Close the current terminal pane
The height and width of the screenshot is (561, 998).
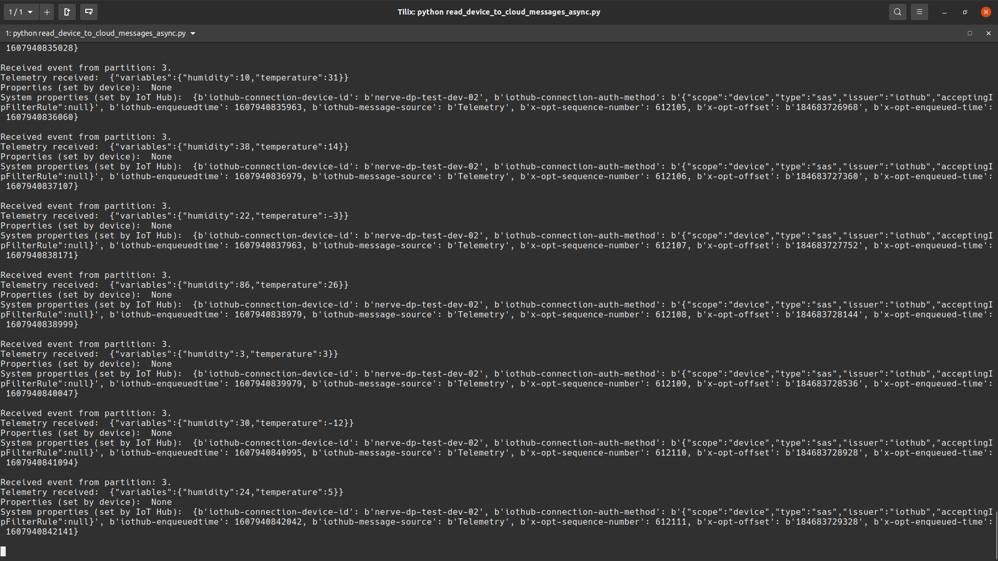click(x=988, y=33)
